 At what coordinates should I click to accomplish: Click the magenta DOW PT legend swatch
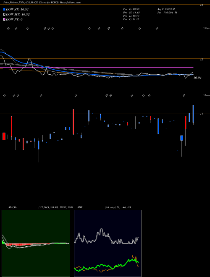click(4, 19)
